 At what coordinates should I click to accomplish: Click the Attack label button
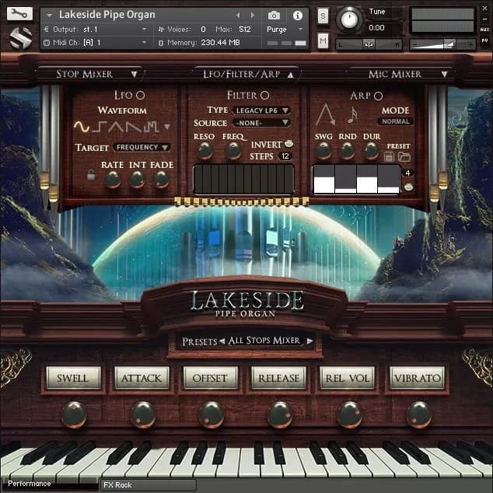pos(142,378)
